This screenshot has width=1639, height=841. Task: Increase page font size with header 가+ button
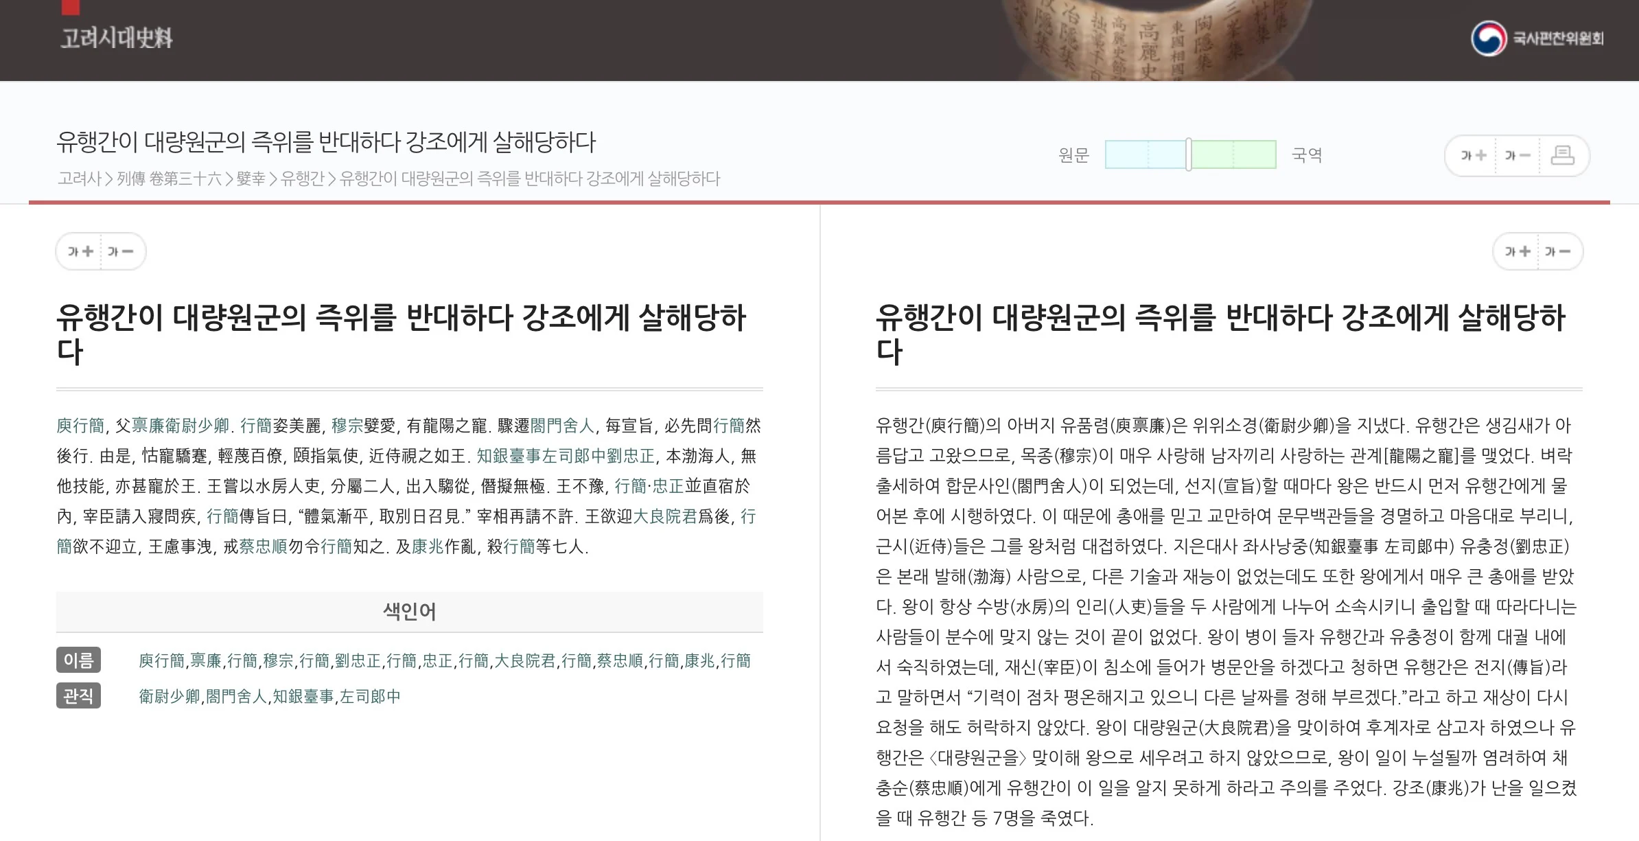click(x=1473, y=156)
